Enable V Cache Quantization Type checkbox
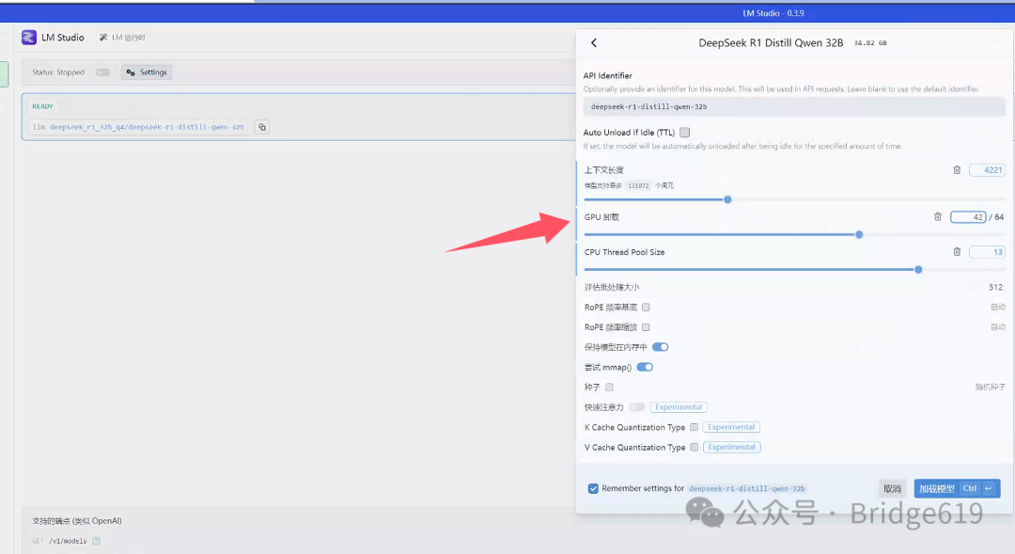Screen dimensions: 1015x554 694,447
